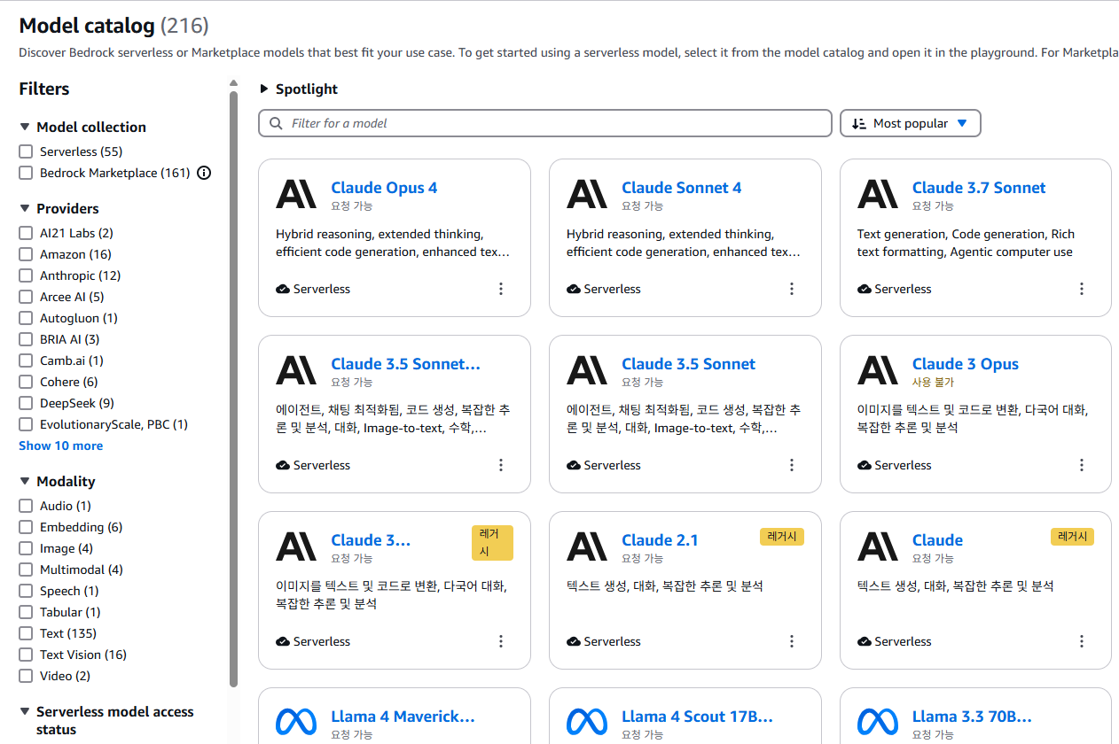
Task: Check the Audio (1) modality filter
Action: [x=26, y=506]
